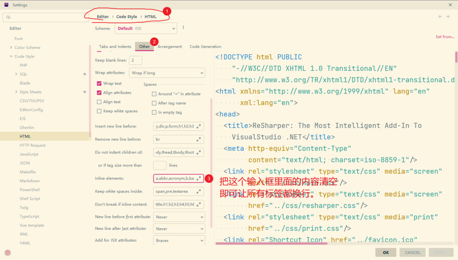Select Font in the settings tree

point(19,38)
